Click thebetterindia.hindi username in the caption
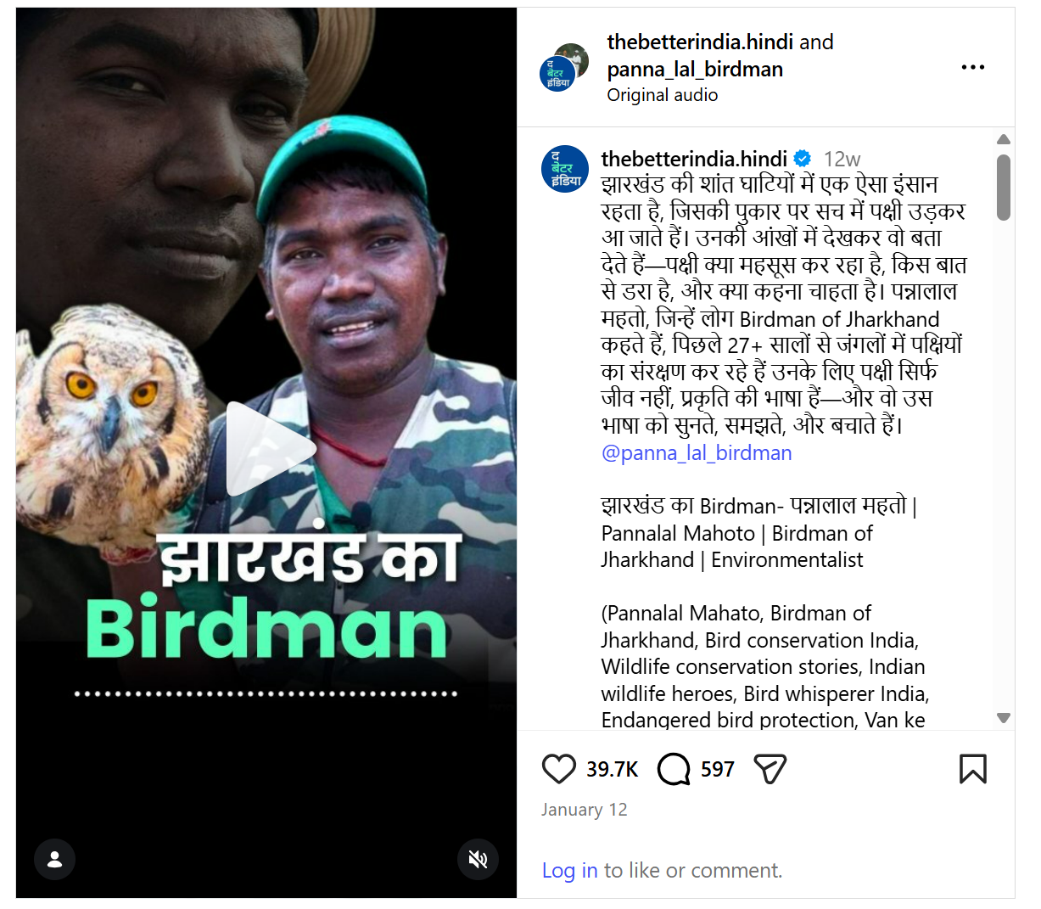The height and width of the screenshot is (909, 1041). 694,159
